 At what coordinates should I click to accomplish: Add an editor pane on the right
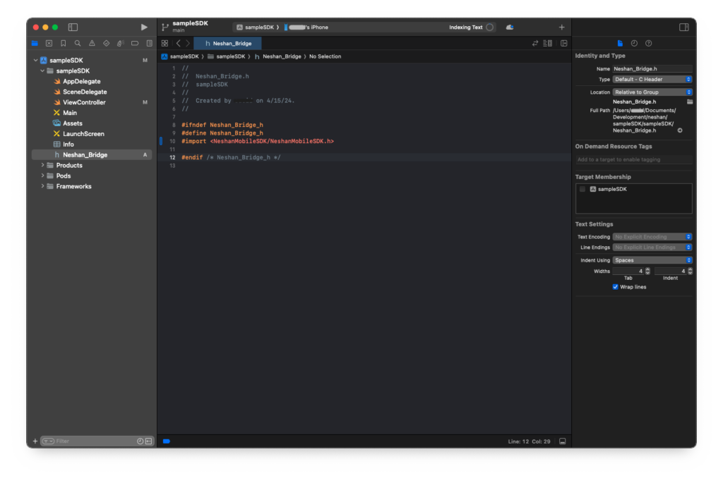[563, 43]
